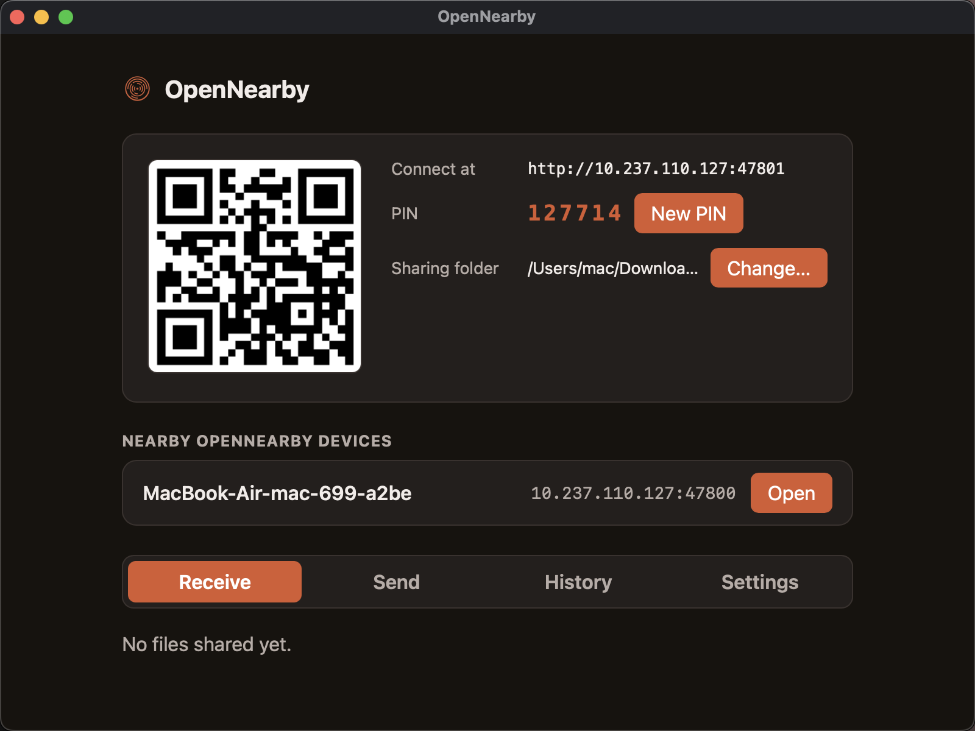This screenshot has width=975, height=731.
Task: Click the device address 10.237.110.127:47800
Action: pos(633,493)
